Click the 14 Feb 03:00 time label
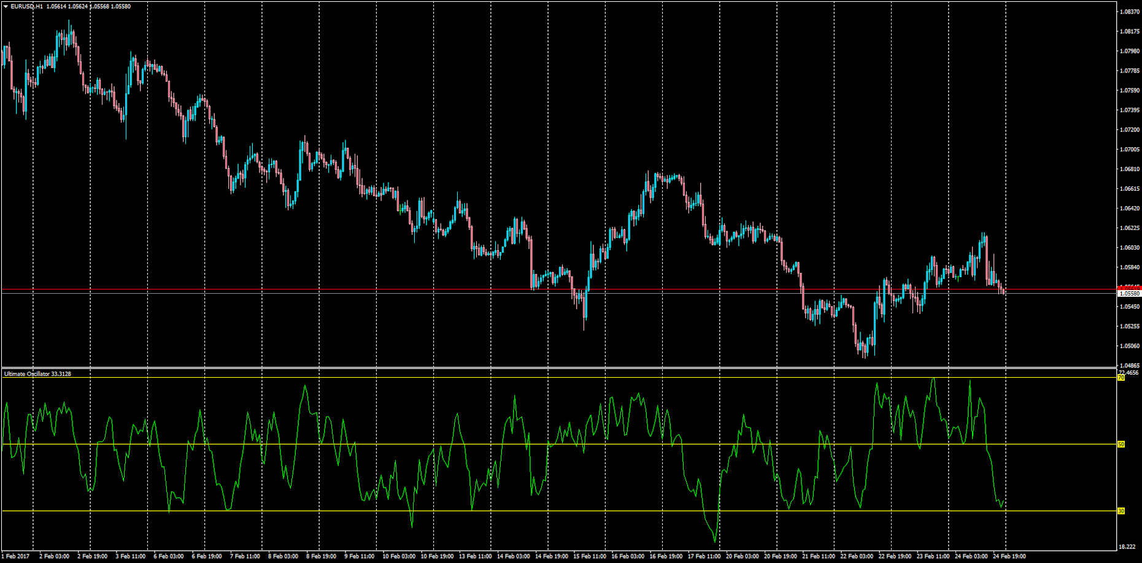Image resolution: width=1142 pixels, height=563 pixels. click(x=513, y=556)
